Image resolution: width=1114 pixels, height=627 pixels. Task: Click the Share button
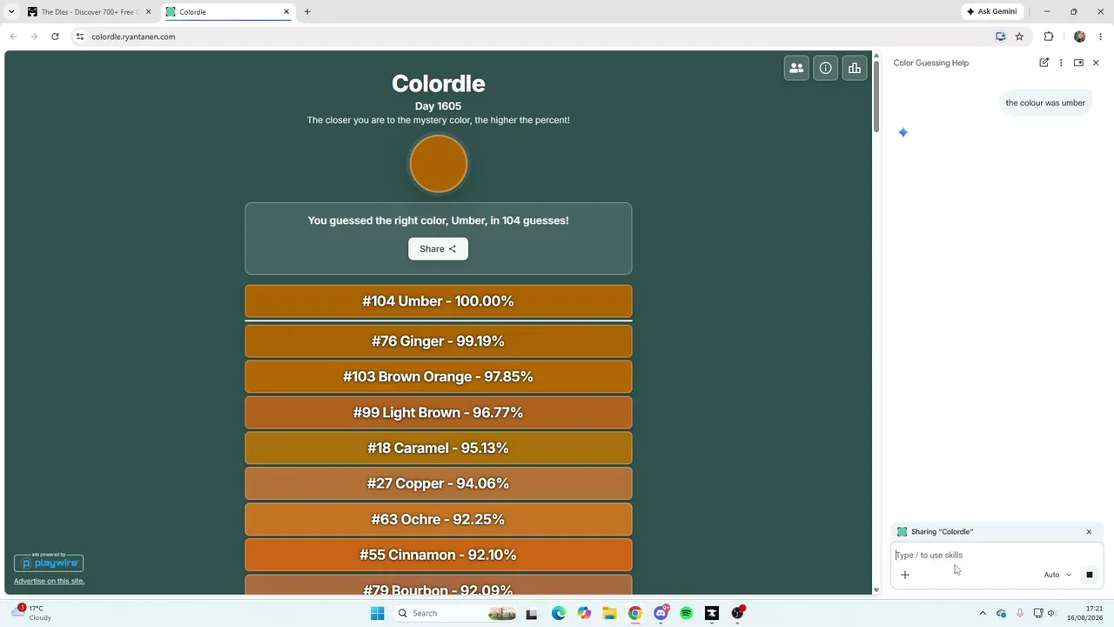438,249
